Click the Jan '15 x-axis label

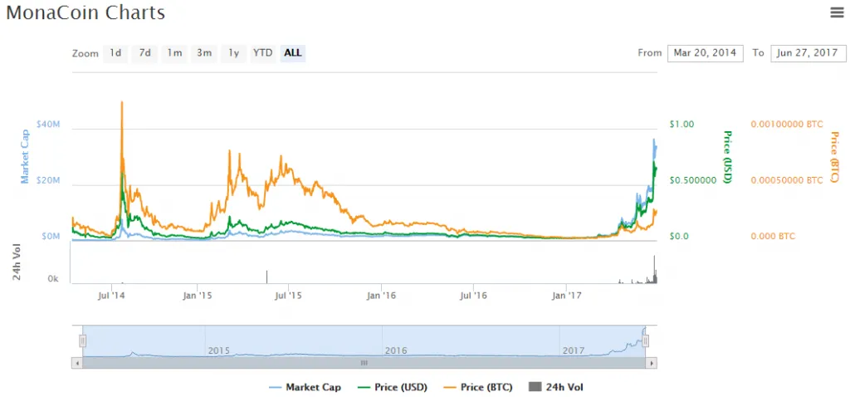tap(198, 297)
